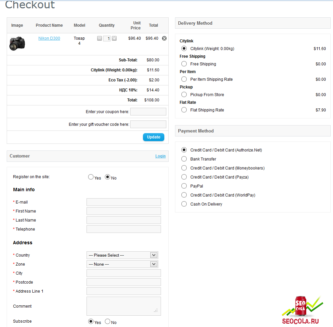The width and height of the screenshot is (333, 327).
Task: Select Flat Shipping Rate option
Action: click(x=184, y=110)
